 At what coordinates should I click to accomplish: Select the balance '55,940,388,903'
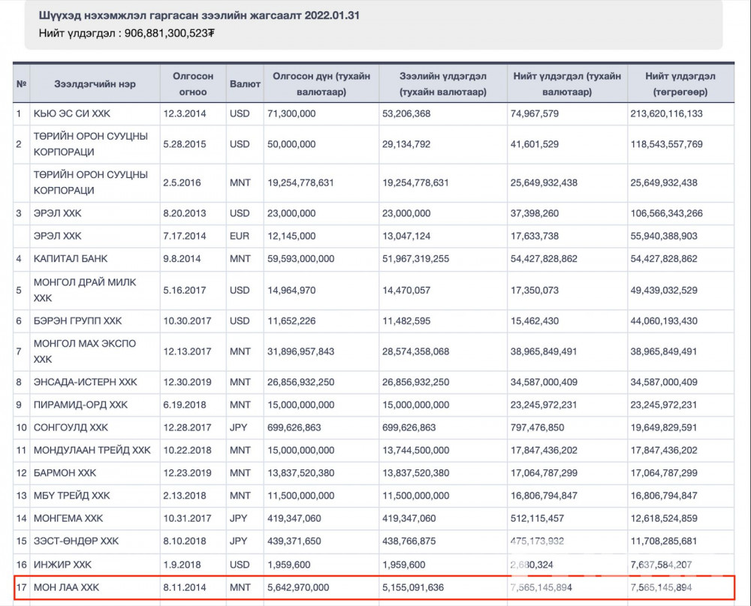pyautogui.click(x=664, y=236)
